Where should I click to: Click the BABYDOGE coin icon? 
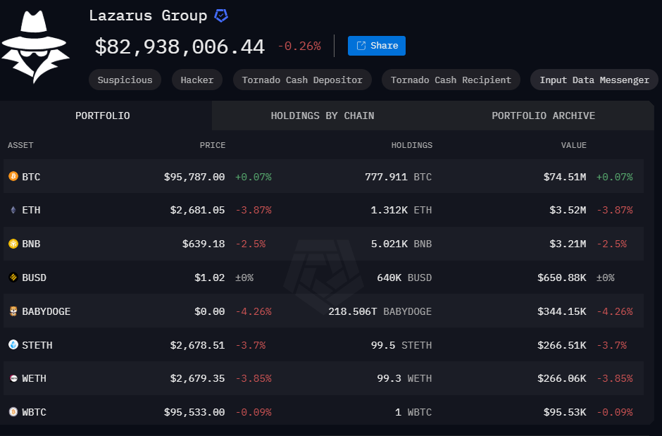[x=13, y=311]
